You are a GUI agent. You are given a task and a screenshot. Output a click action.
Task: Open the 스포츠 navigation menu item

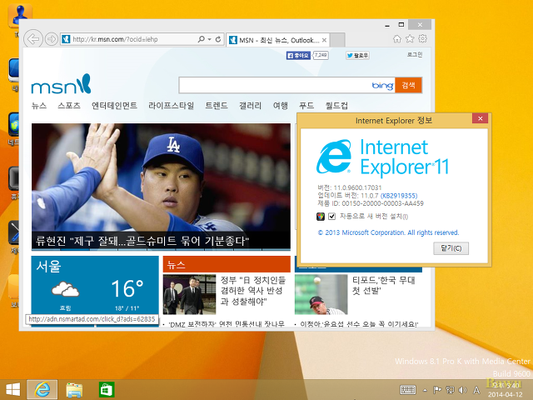point(69,106)
